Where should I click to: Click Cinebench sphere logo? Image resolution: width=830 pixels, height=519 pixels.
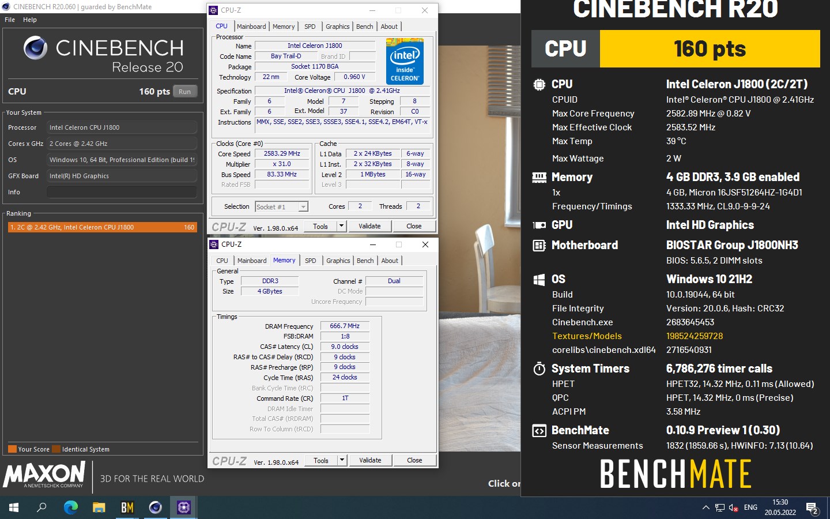coord(36,48)
